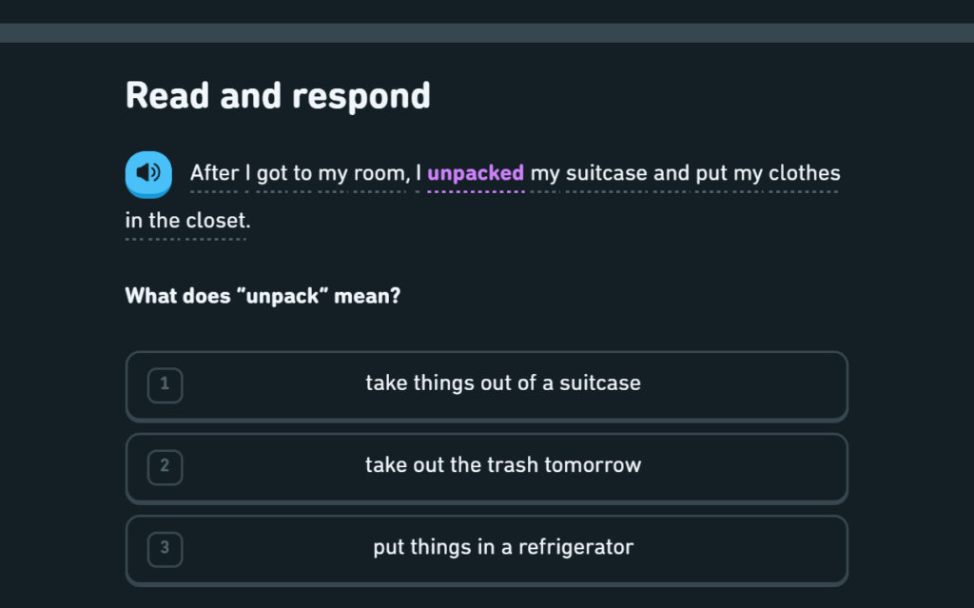Select answer "take things out of a suitcase"
This screenshot has width=974, height=608.
486,386
